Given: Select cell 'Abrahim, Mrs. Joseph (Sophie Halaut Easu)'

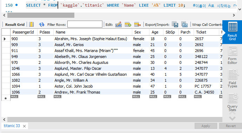Looking at the screenshot, I should 93,39.
